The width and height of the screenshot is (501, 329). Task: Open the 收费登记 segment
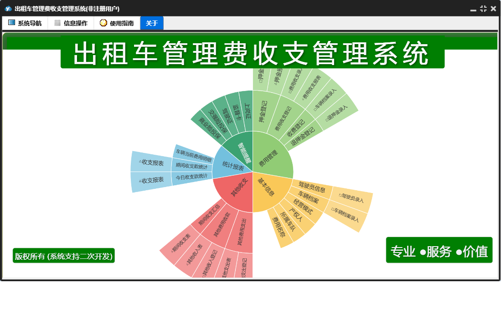click(x=296, y=127)
